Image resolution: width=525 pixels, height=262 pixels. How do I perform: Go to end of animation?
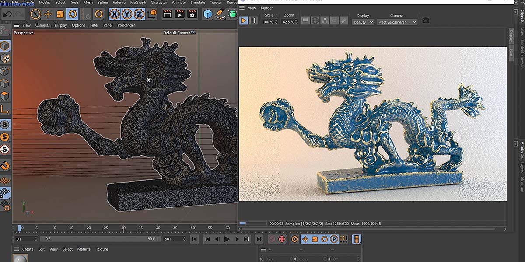click(x=259, y=239)
